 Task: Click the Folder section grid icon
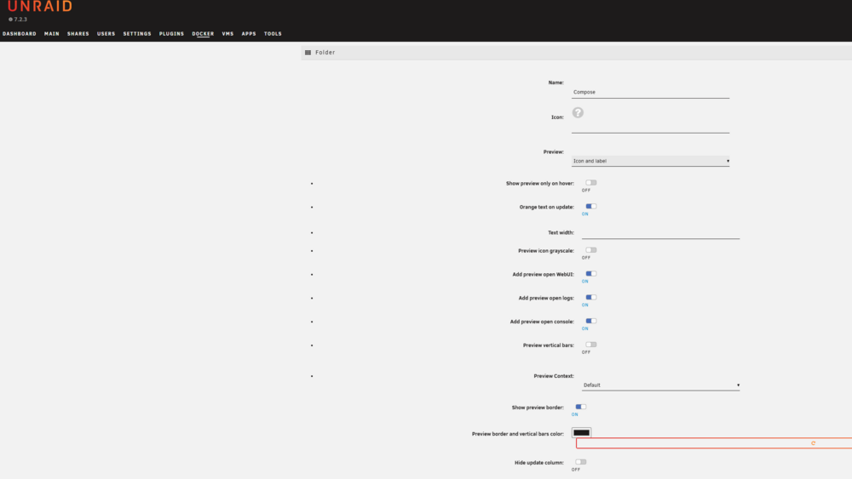[308, 53]
